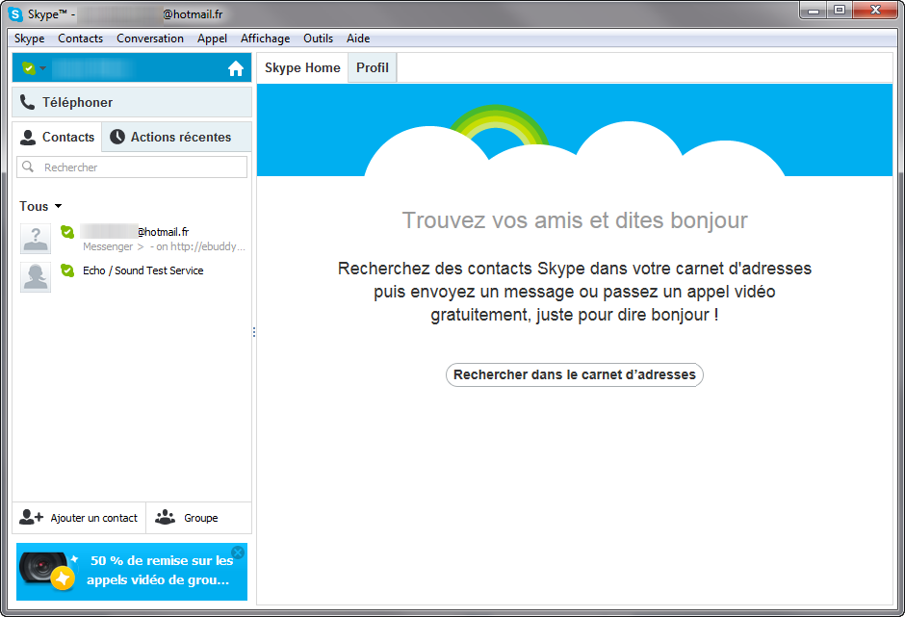Click the Skype logo icon in title bar
This screenshot has height=617, width=905.
[15, 14]
